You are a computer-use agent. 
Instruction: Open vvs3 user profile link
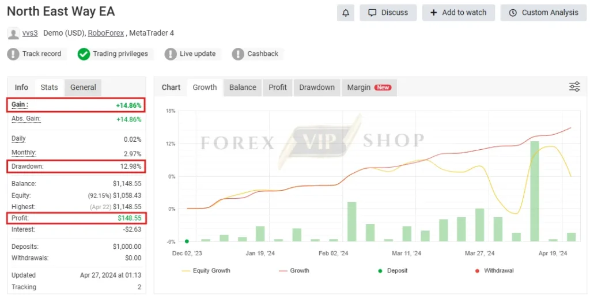tap(30, 33)
